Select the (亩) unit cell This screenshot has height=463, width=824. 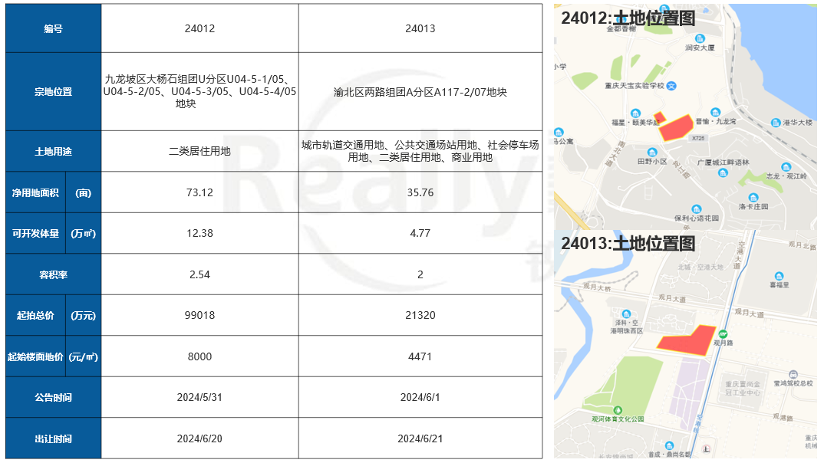(x=83, y=192)
